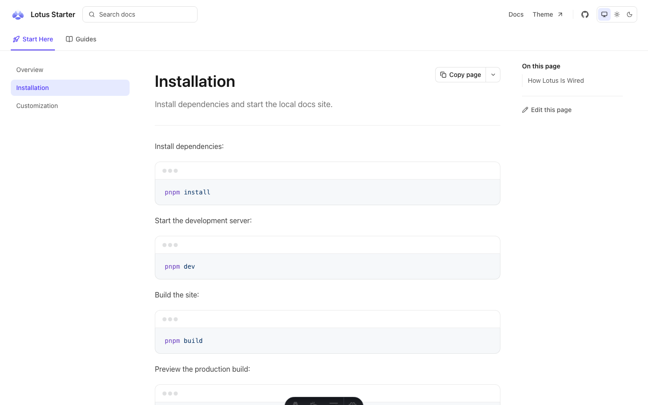Click 'Preview the production build:' text
Screen dimensions: 648x405
(x=202, y=369)
